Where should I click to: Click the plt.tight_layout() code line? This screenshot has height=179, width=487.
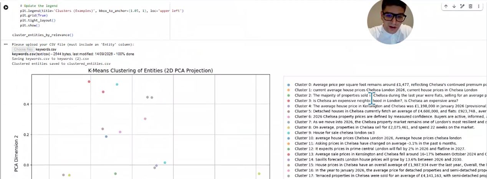pyautogui.click(x=38, y=20)
